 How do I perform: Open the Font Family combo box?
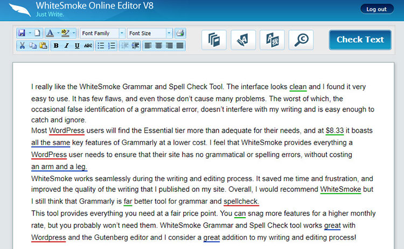click(102, 33)
